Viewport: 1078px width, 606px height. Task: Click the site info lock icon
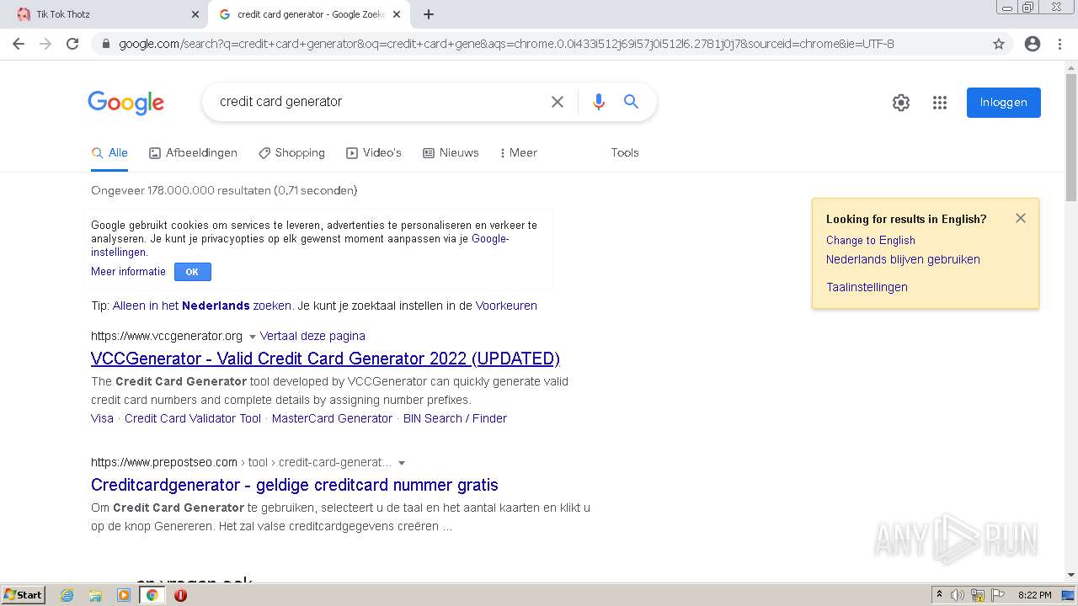coord(105,44)
